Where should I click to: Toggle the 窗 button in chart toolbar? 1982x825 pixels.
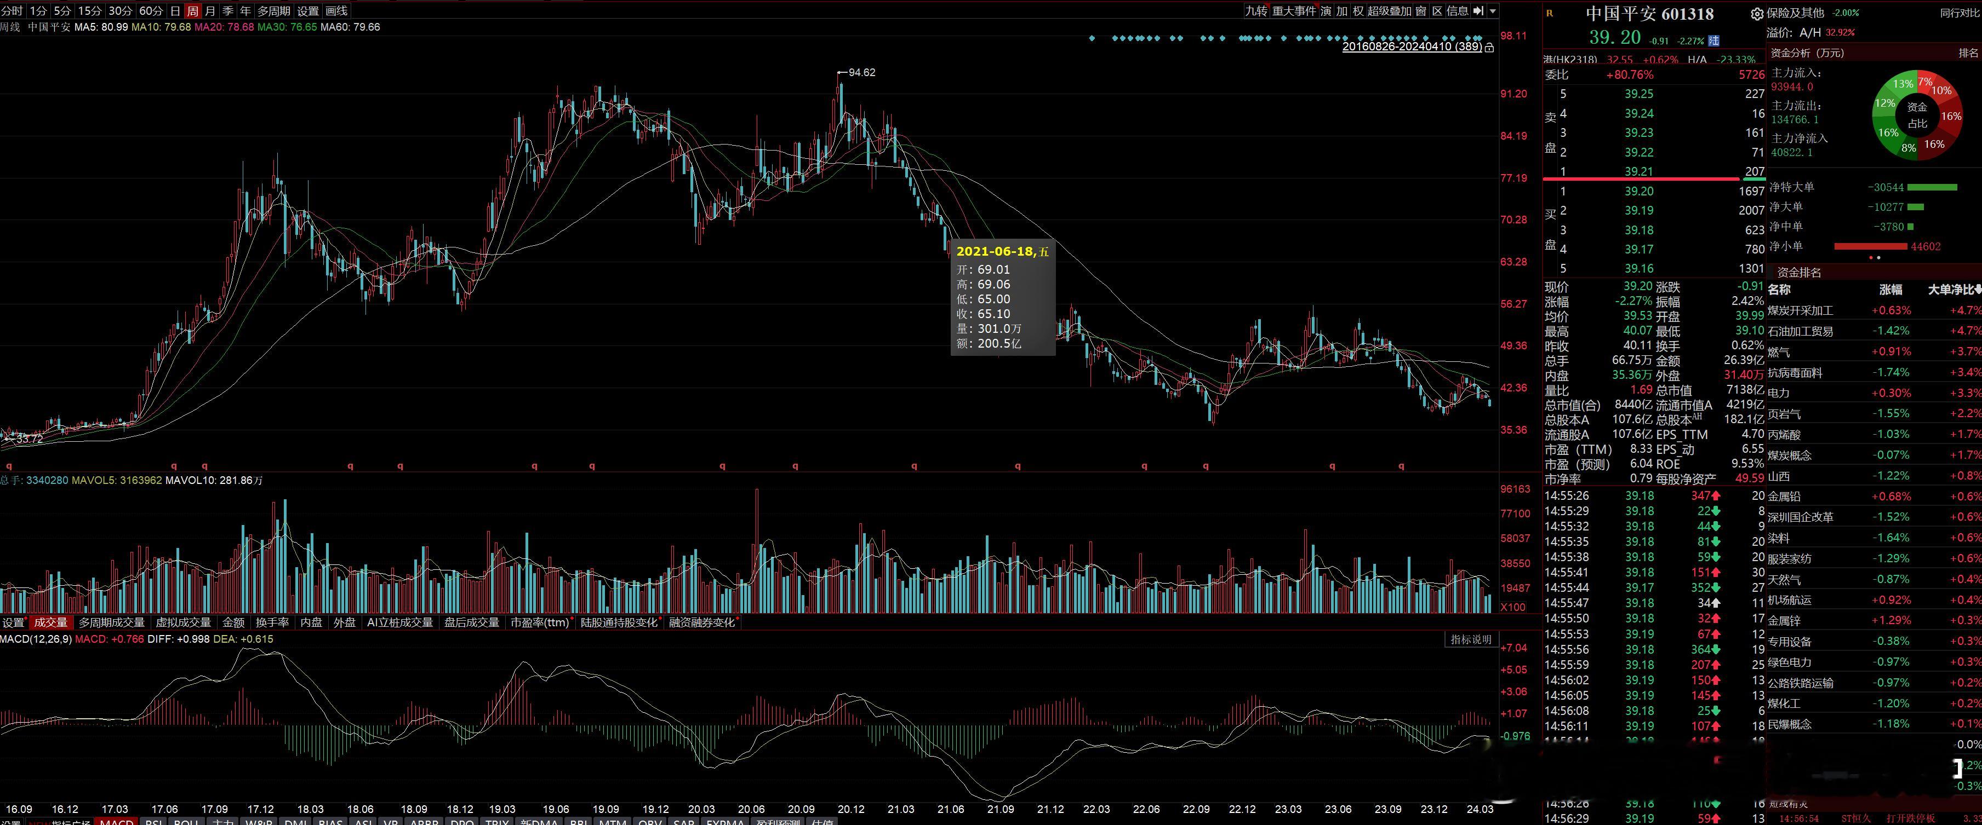[1421, 11]
